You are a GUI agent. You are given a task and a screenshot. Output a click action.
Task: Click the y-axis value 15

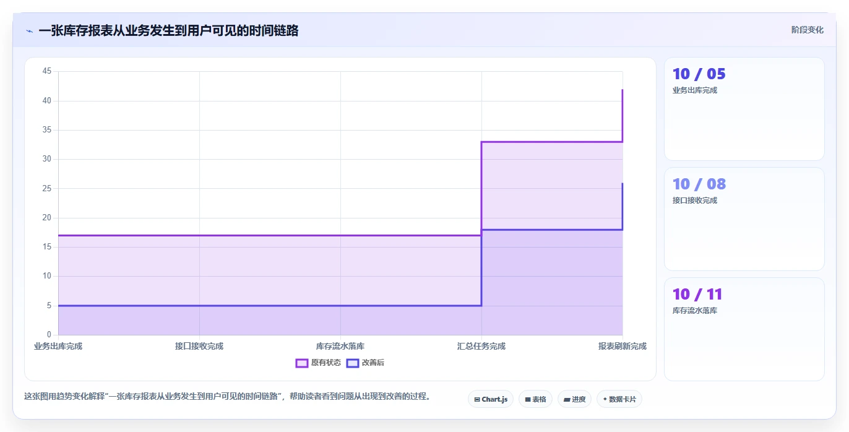tap(47, 247)
